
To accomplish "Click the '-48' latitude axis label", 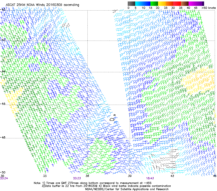I will [3, 137].
